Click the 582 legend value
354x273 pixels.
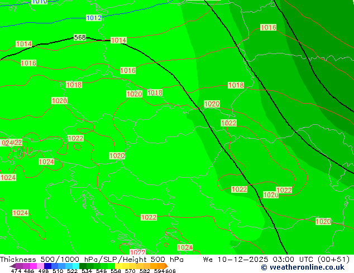[x=145, y=271]
